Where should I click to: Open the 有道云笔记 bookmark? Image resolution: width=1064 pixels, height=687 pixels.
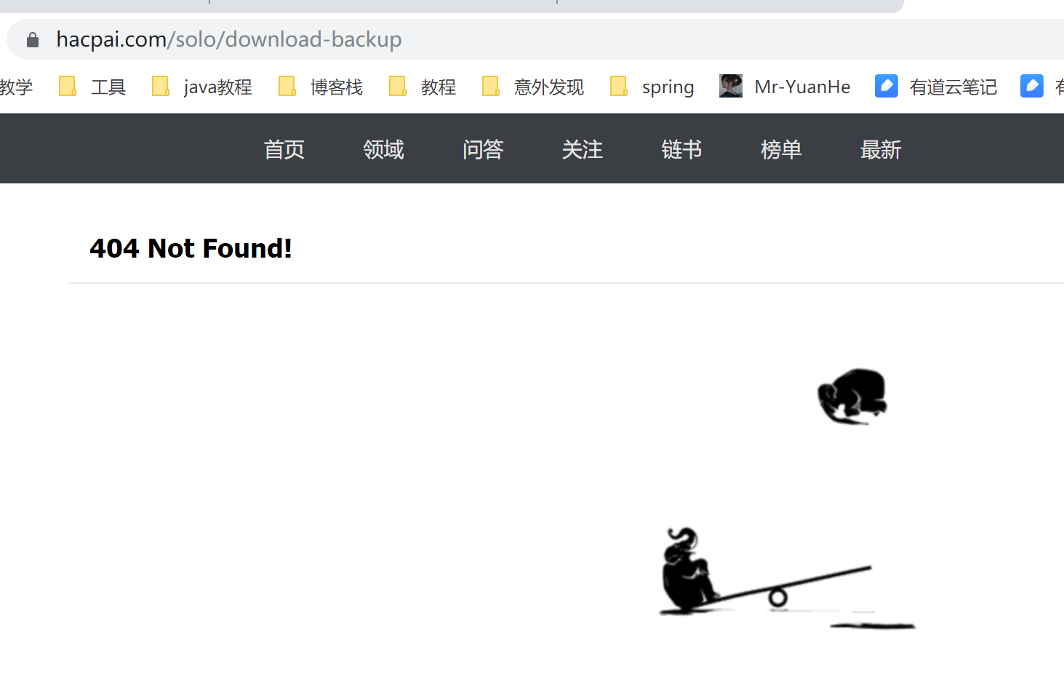936,87
